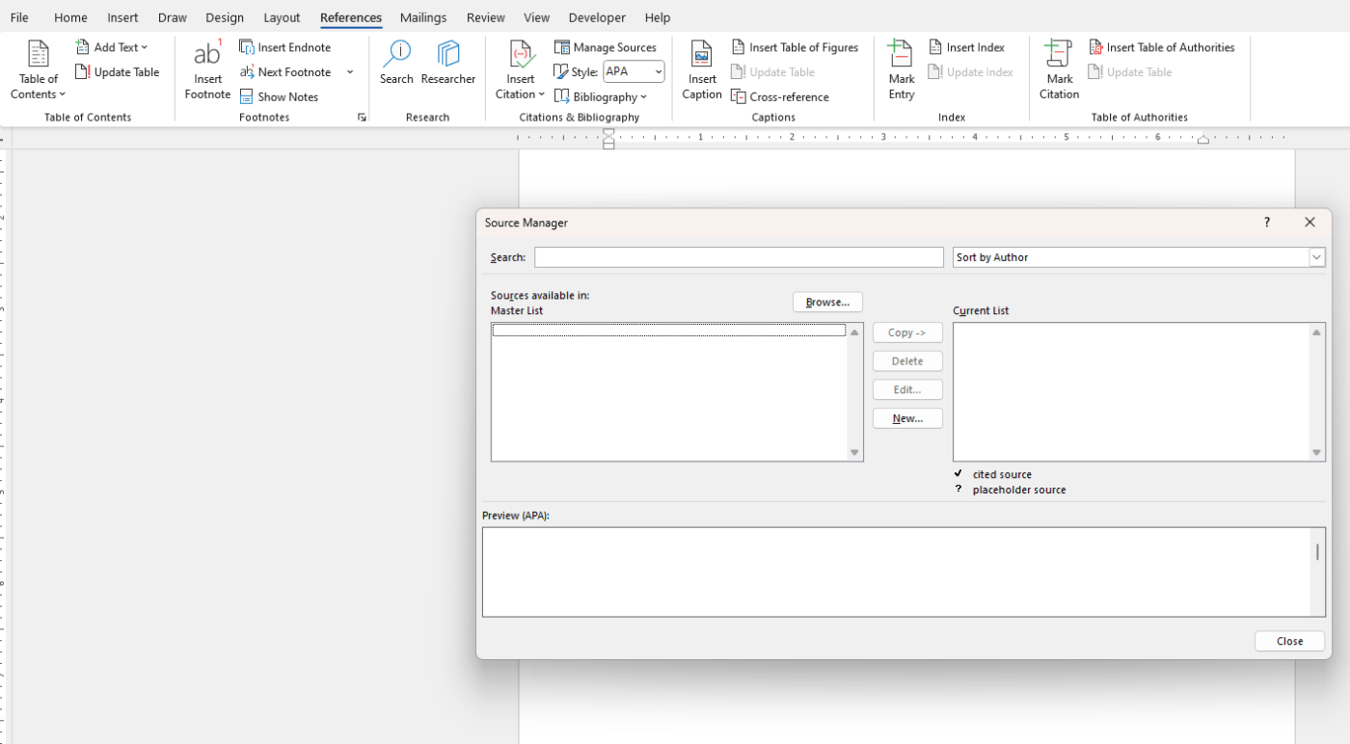This screenshot has height=744, width=1350.
Task: Click the first-line indent marker on ruler
Action: 608,133
